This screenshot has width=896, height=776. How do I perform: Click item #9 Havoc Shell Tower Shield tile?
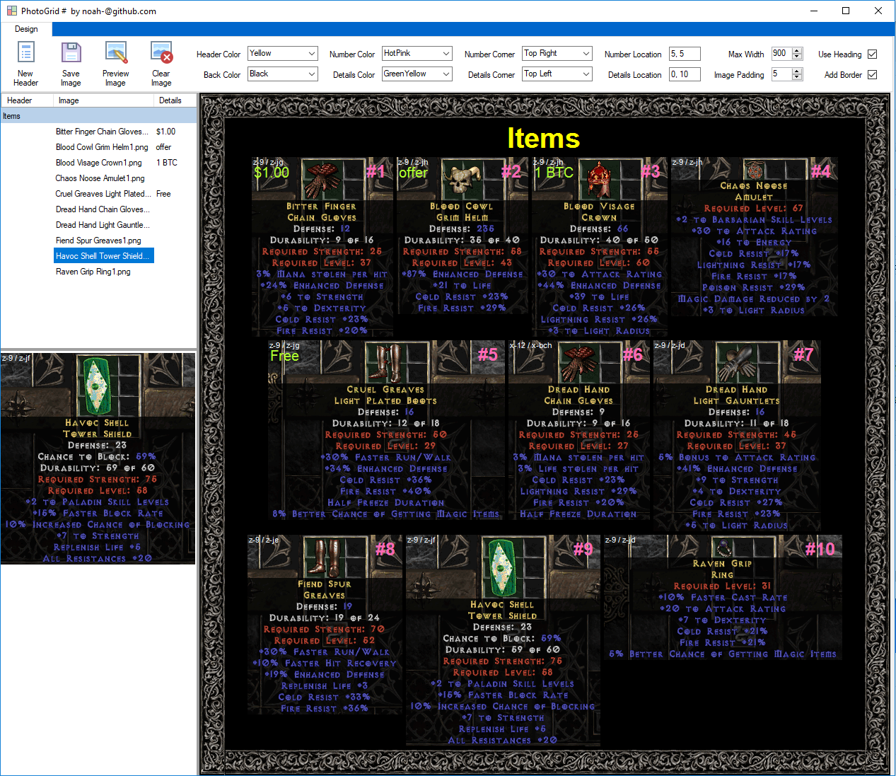point(502,640)
